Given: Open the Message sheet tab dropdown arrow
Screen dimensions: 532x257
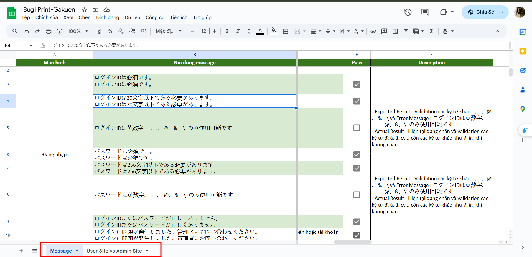Looking at the screenshot, I should tap(77, 251).
